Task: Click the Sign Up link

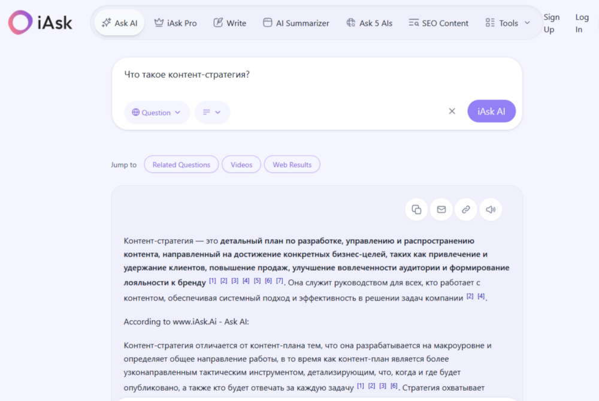Action: click(551, 23)
